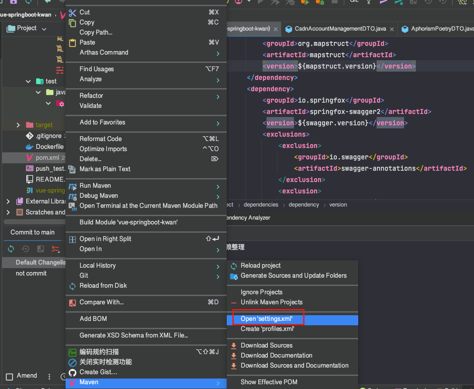
Task: Collapse the test folder in project tree
Action: click(x=28, y=81)
